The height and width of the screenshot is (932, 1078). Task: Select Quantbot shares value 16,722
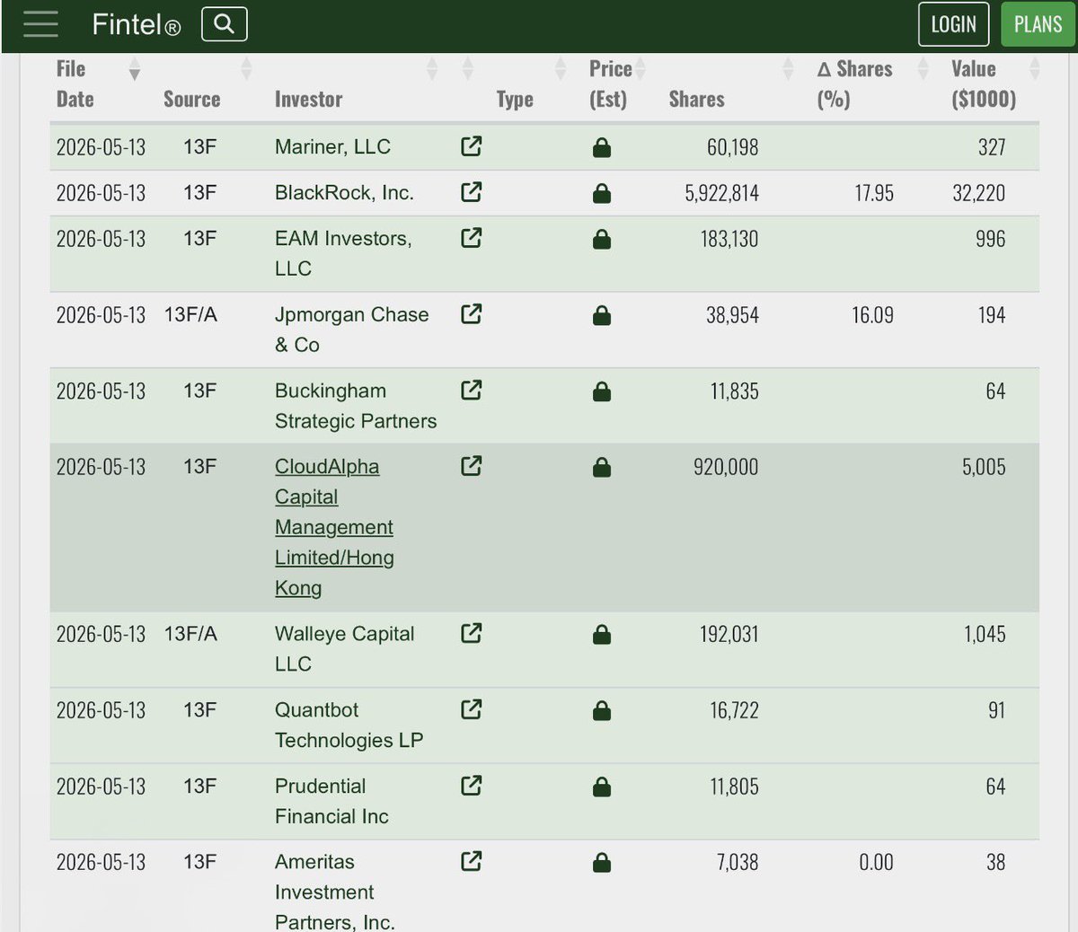pos(734,711)
